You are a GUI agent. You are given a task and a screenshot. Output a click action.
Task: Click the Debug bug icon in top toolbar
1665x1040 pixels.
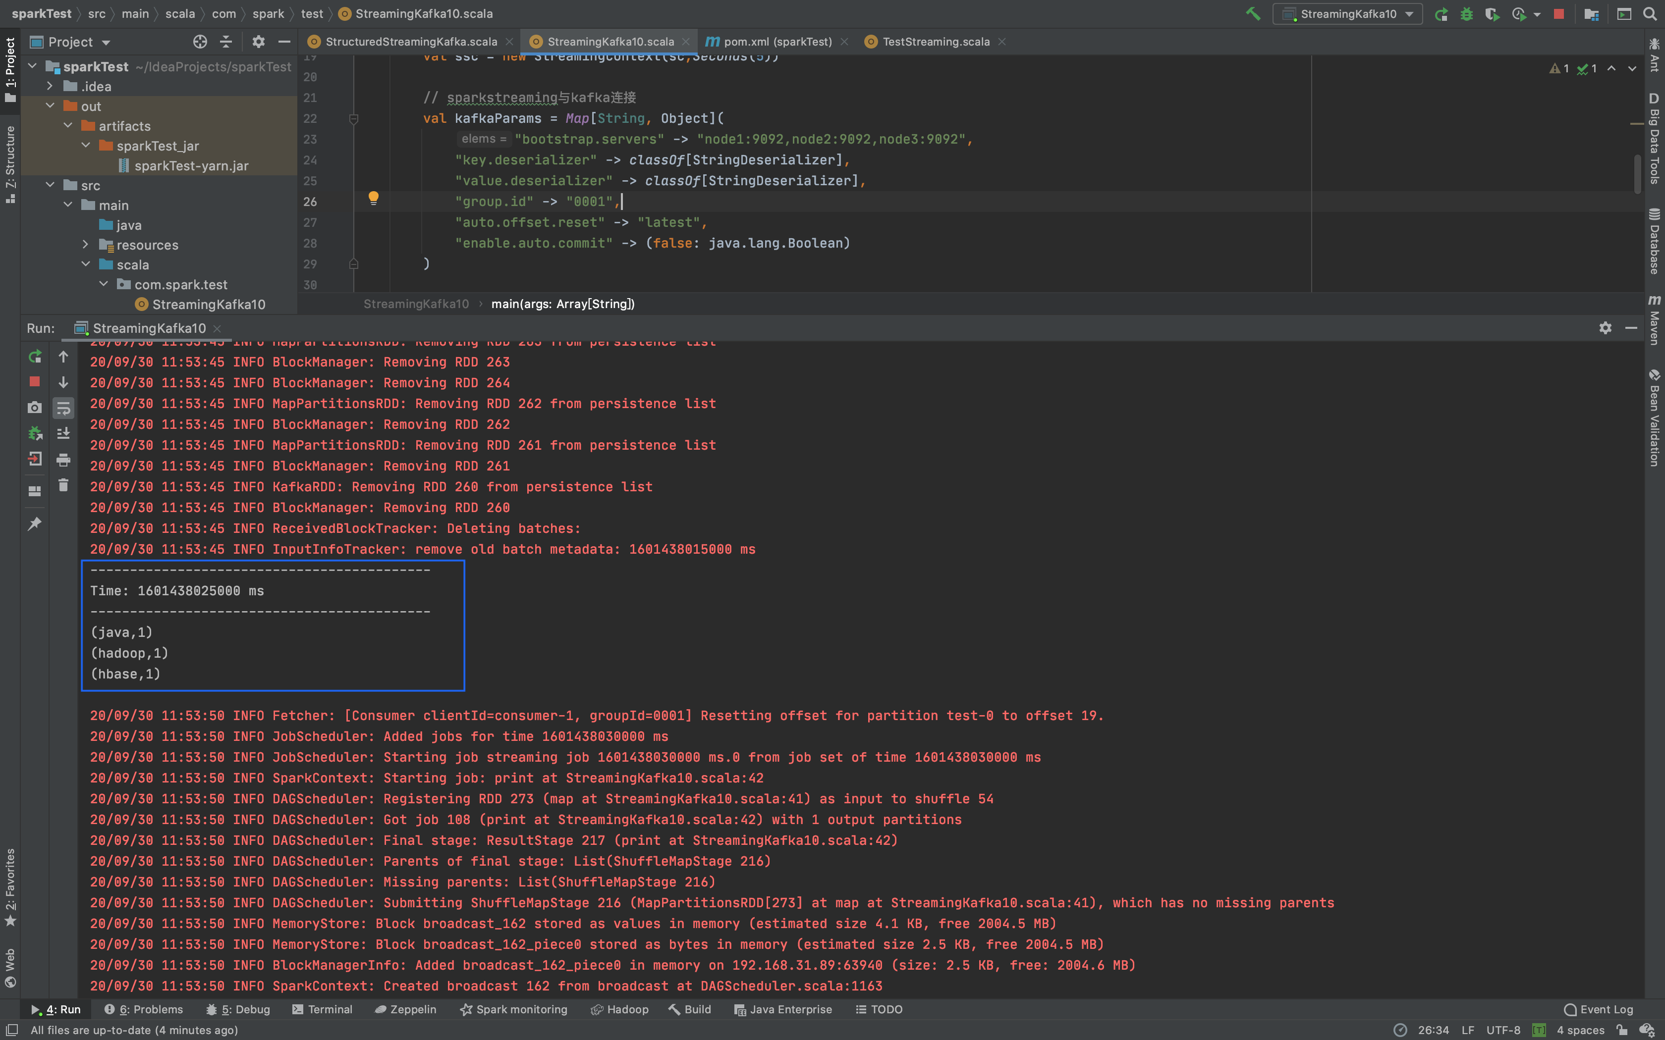(1466, 14)
